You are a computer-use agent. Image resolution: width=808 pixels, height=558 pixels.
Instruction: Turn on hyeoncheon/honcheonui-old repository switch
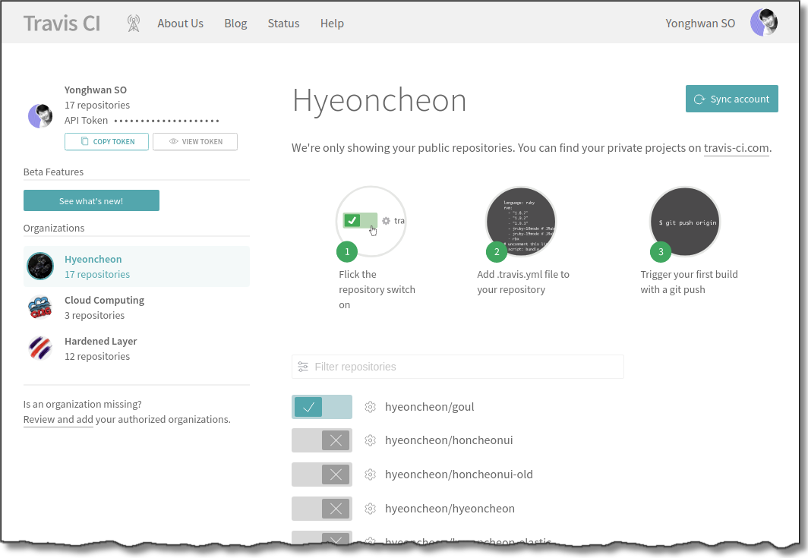click(x=322, y=474)
